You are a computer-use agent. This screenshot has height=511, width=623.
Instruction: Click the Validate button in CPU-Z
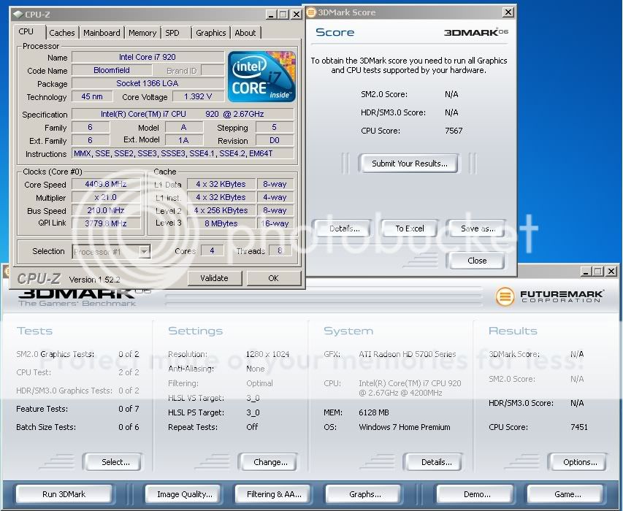[214, 278]
